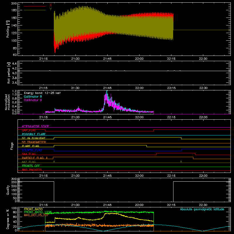Viewport: 234px width, 234px height.
Task: Click the 21:45 tick under modulation plot
Action: click(107, 117)
